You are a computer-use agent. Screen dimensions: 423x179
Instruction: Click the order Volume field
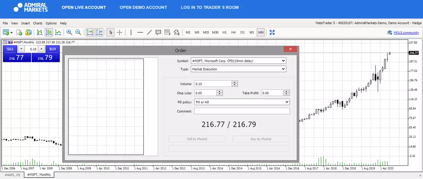click(x=213, y=84)
